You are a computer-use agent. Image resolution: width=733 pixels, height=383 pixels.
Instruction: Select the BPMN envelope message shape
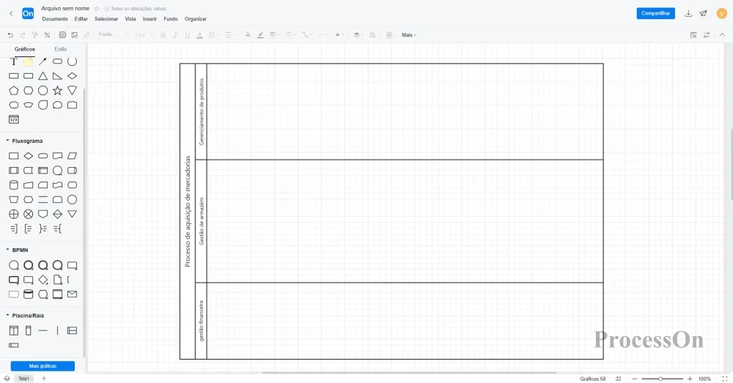coord(72,294)
